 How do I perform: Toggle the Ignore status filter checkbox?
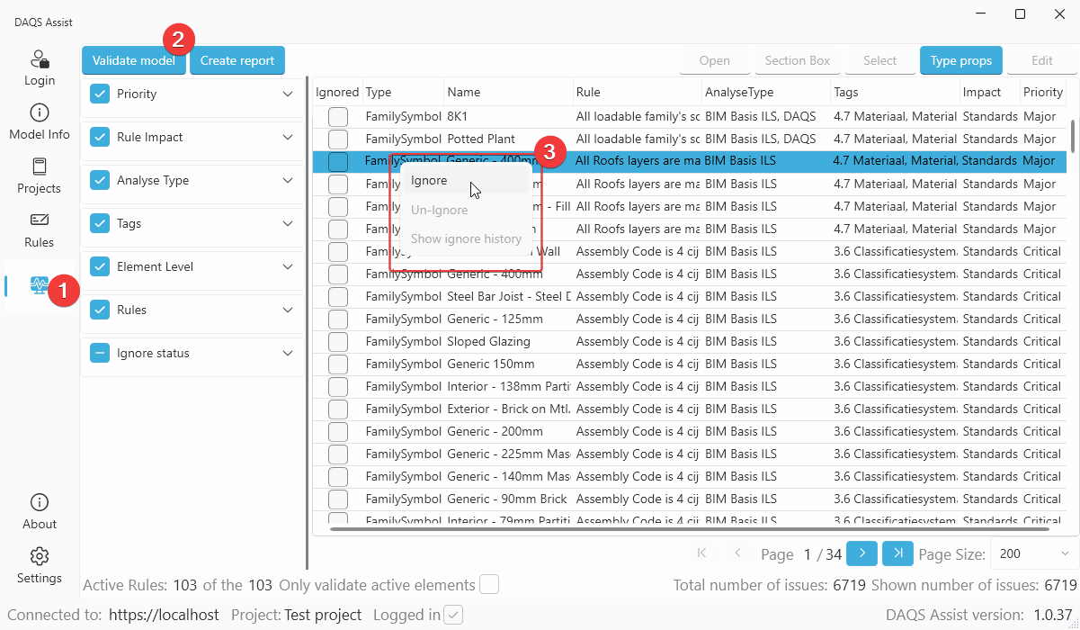pos(100,353)
